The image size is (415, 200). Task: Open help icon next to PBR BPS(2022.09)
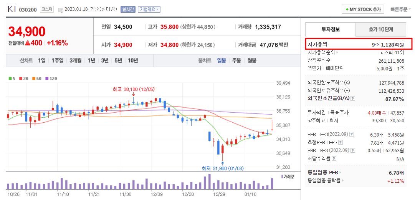[x=353, y=151]
